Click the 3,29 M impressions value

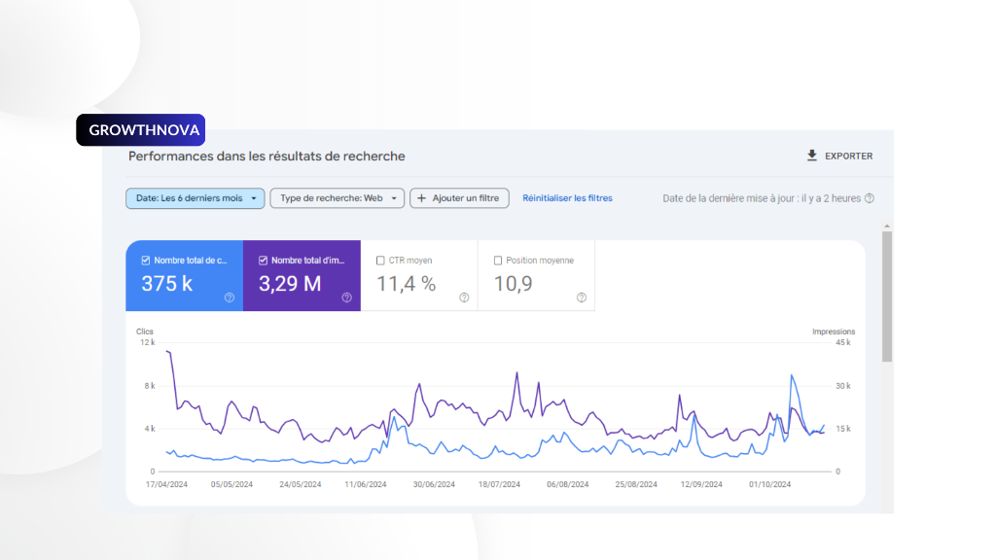(290, 284)
